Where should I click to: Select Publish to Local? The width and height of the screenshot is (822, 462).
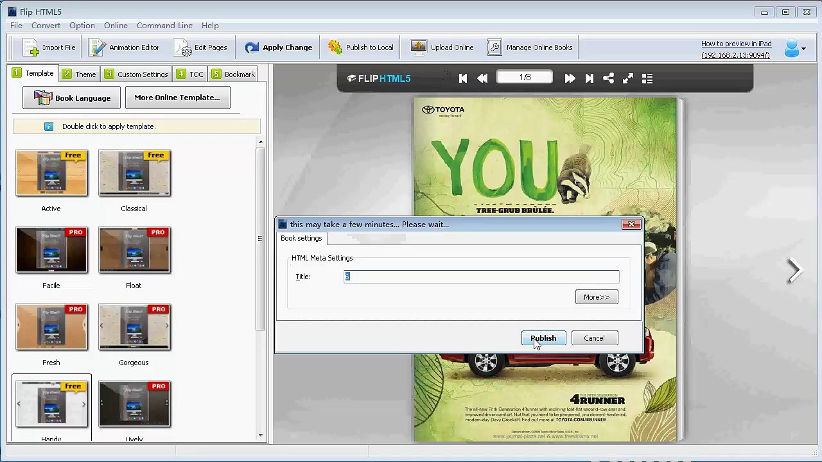(x=361, y=47)
